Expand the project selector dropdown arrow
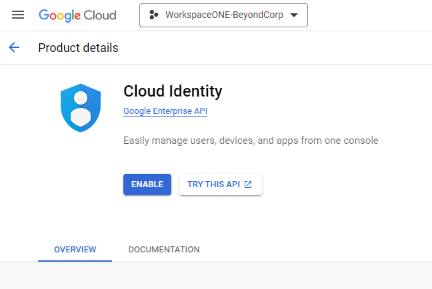Image resolution: width=432 pixels, height=289 pixels. (x=294, y=15)
